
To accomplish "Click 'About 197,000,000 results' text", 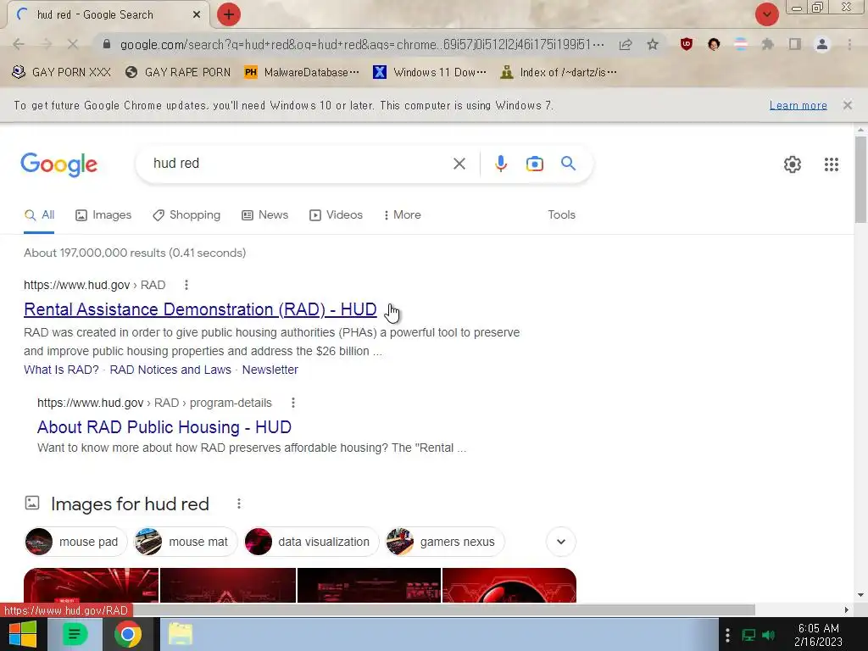I will [135, 253].
